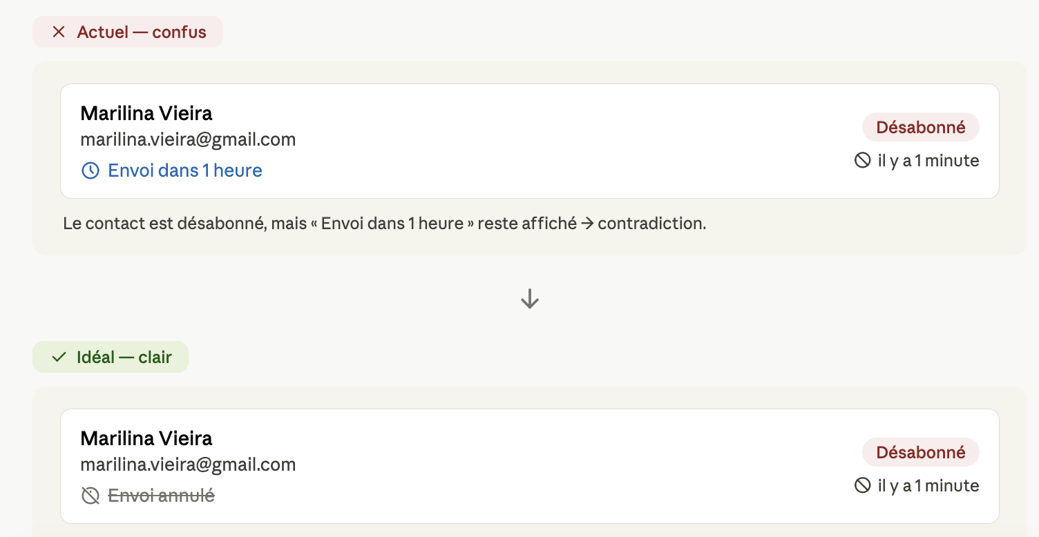Click the Marilina Vieira name in the second card
Screen dimensions: 1039x537
pos(146,438)
